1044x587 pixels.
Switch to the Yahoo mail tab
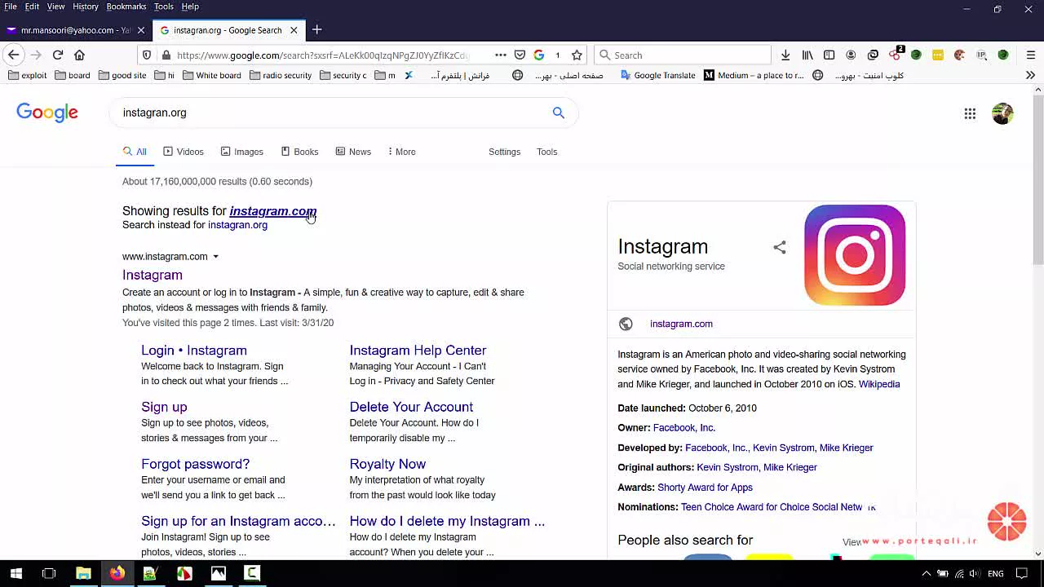76,30
